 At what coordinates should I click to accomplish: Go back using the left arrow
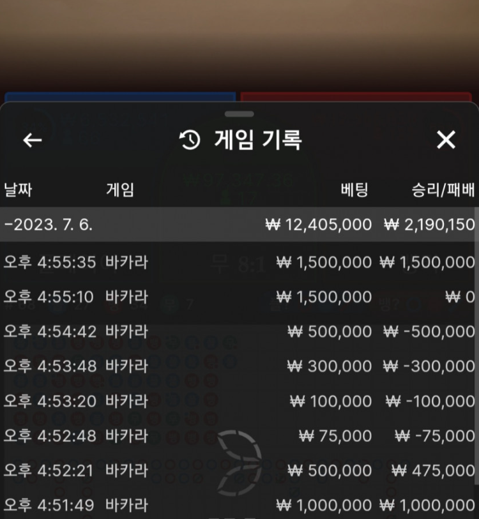tap(33, 140)
